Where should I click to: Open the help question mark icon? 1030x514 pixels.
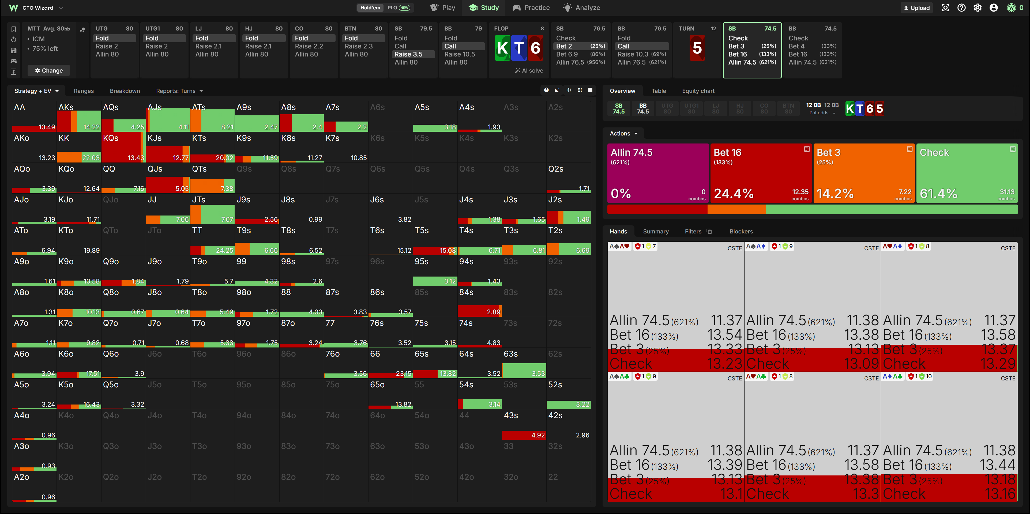(962, 7)
